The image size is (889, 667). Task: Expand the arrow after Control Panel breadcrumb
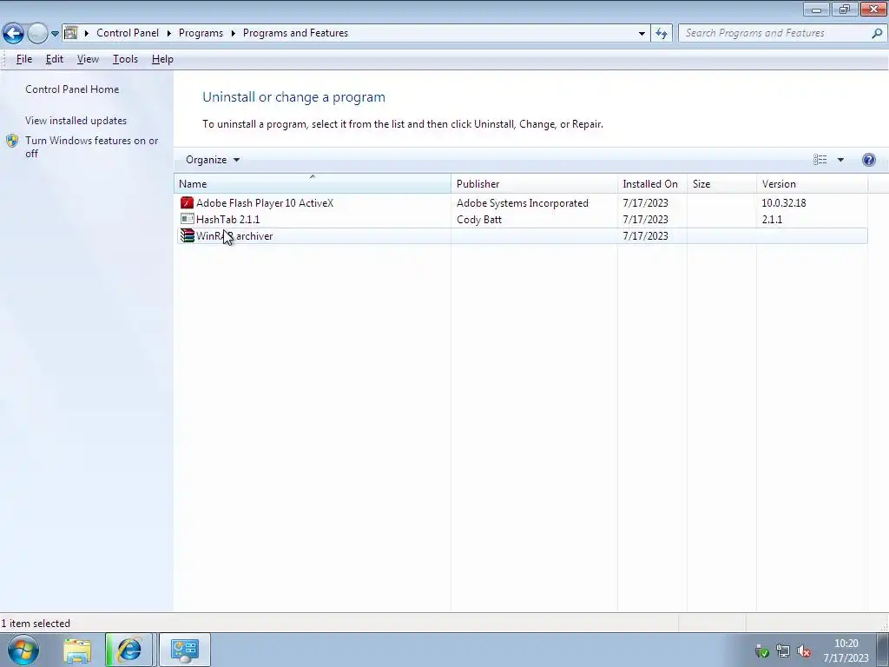[x=169, y=34]
